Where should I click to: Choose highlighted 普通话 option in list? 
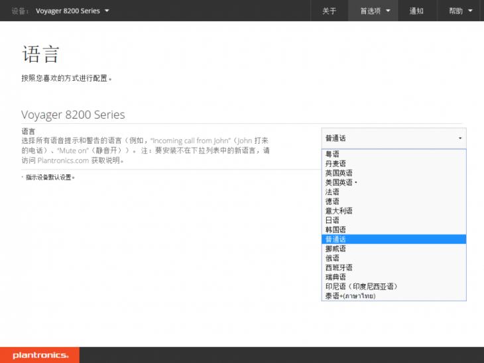click(394, 239)
